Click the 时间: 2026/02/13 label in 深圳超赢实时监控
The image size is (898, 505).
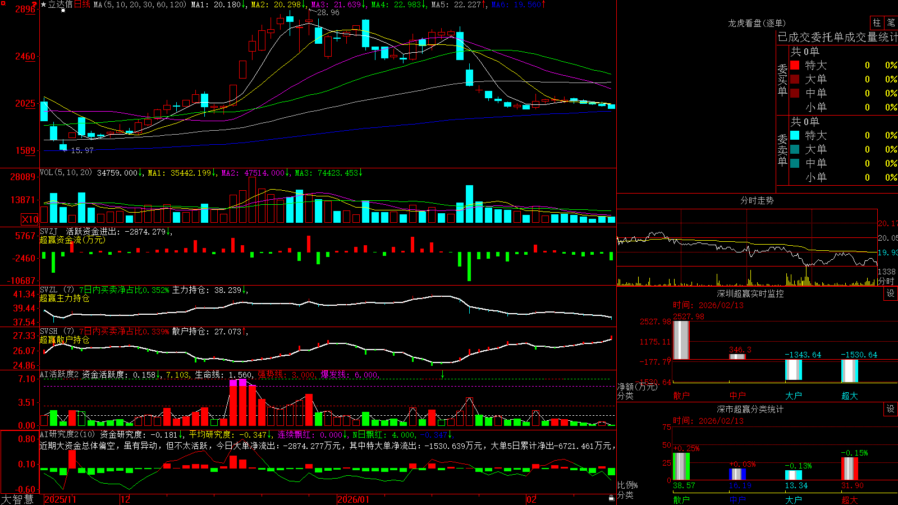[708, 305]
